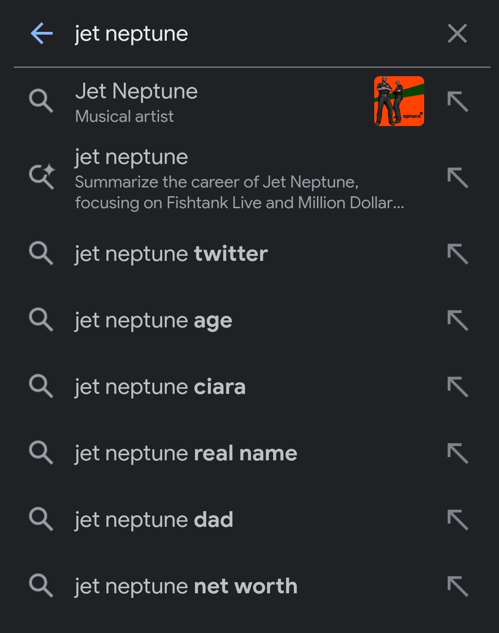
Task: Fill query with jet neptune age arrow
Action: coord(458,320)
